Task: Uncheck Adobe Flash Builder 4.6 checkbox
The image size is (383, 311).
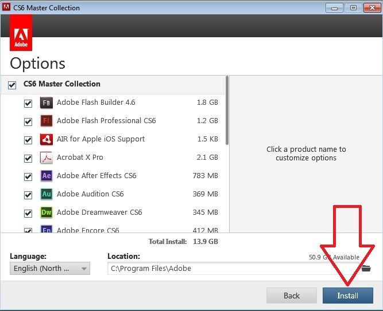Action: click(x=28, y=103)
